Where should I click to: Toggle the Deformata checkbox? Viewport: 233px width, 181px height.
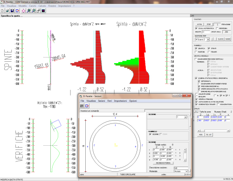point(199,81)
